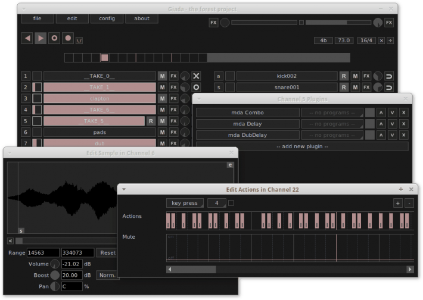Toggle bypass for mda Delay
The width and height of the screenshot is (423, 300).
pos(369,124)
